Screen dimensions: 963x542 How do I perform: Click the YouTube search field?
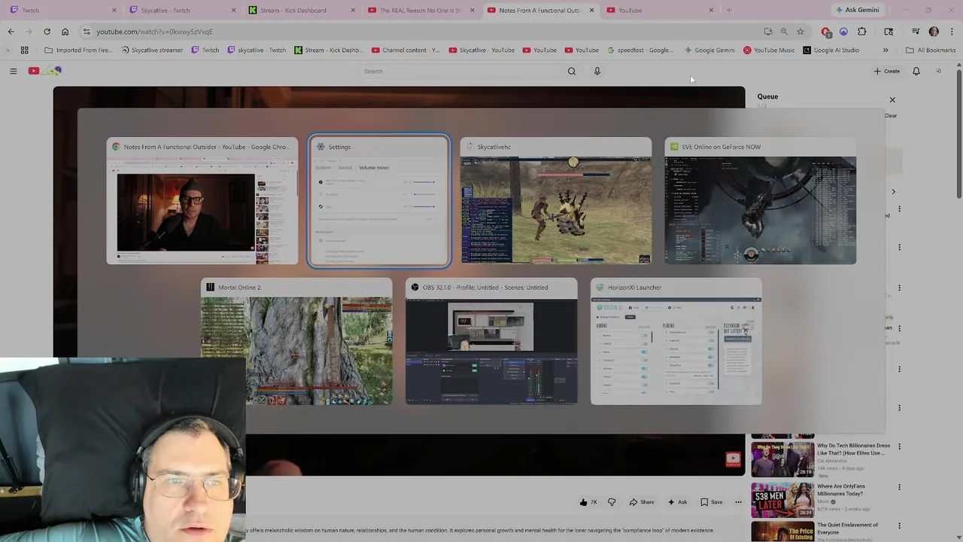(459, 72)
